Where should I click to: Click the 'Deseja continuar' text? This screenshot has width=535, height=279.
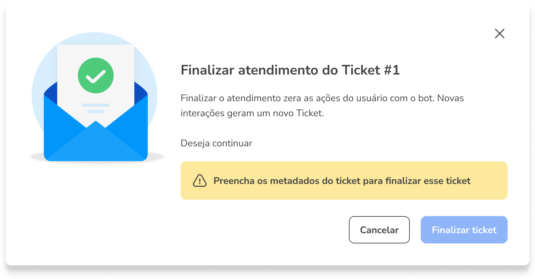[x=217, y=143]
